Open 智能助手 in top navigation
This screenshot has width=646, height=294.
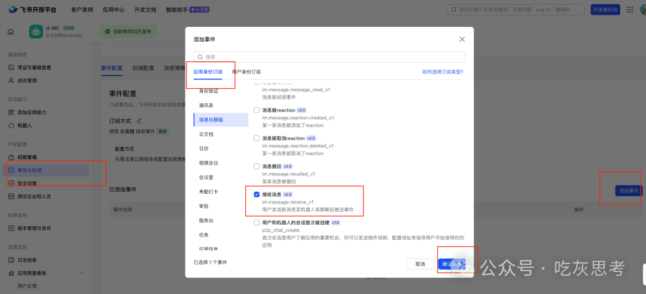[176, 10]
